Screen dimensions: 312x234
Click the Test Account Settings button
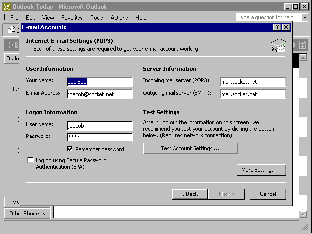pos(191,148)
